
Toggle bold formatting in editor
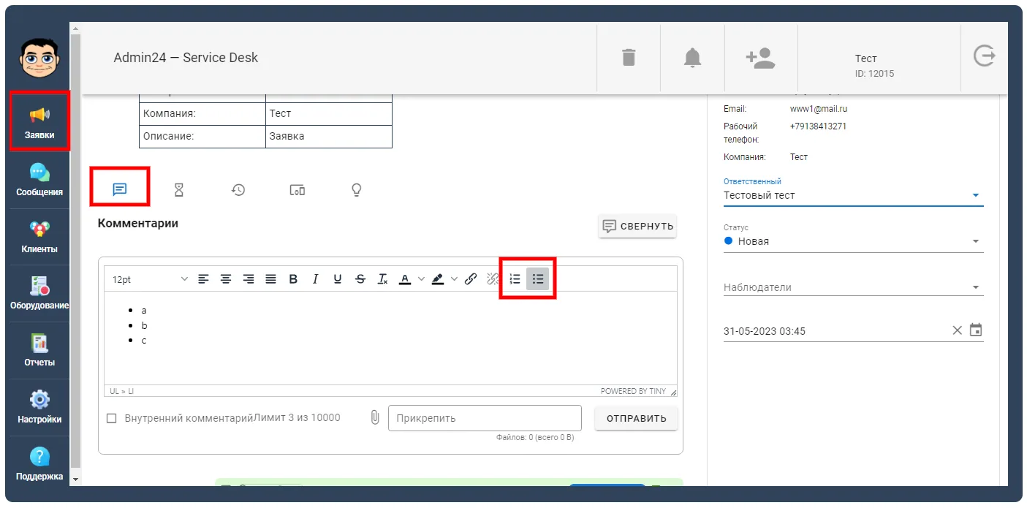(x=293, y=279)
